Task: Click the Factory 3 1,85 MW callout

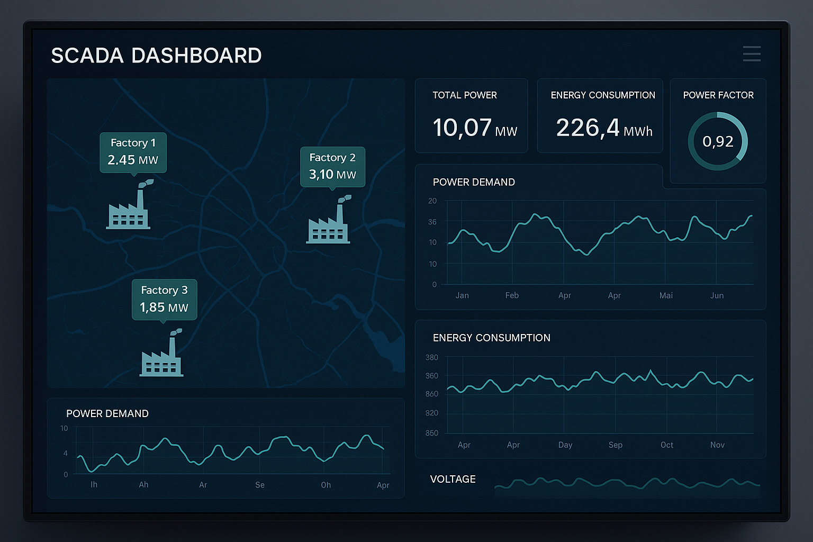Action: 164,300
